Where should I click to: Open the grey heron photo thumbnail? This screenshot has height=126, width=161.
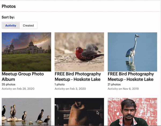[x=132, y=52]
